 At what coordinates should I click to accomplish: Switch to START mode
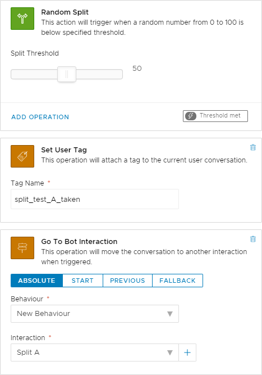(x=82, y=281)
